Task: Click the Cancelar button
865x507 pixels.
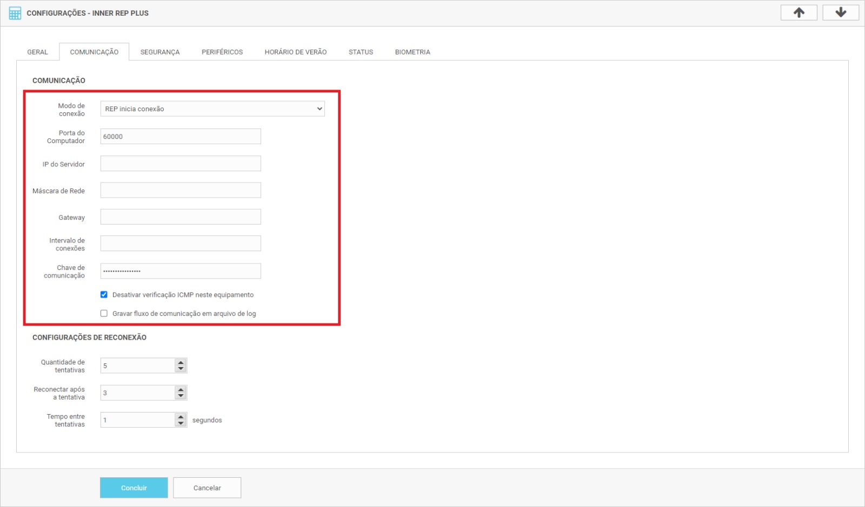Action: tap(207, 488)
